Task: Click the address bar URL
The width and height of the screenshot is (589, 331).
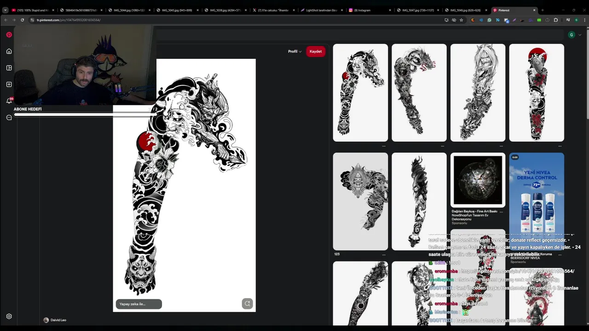Action: [69, 20]
